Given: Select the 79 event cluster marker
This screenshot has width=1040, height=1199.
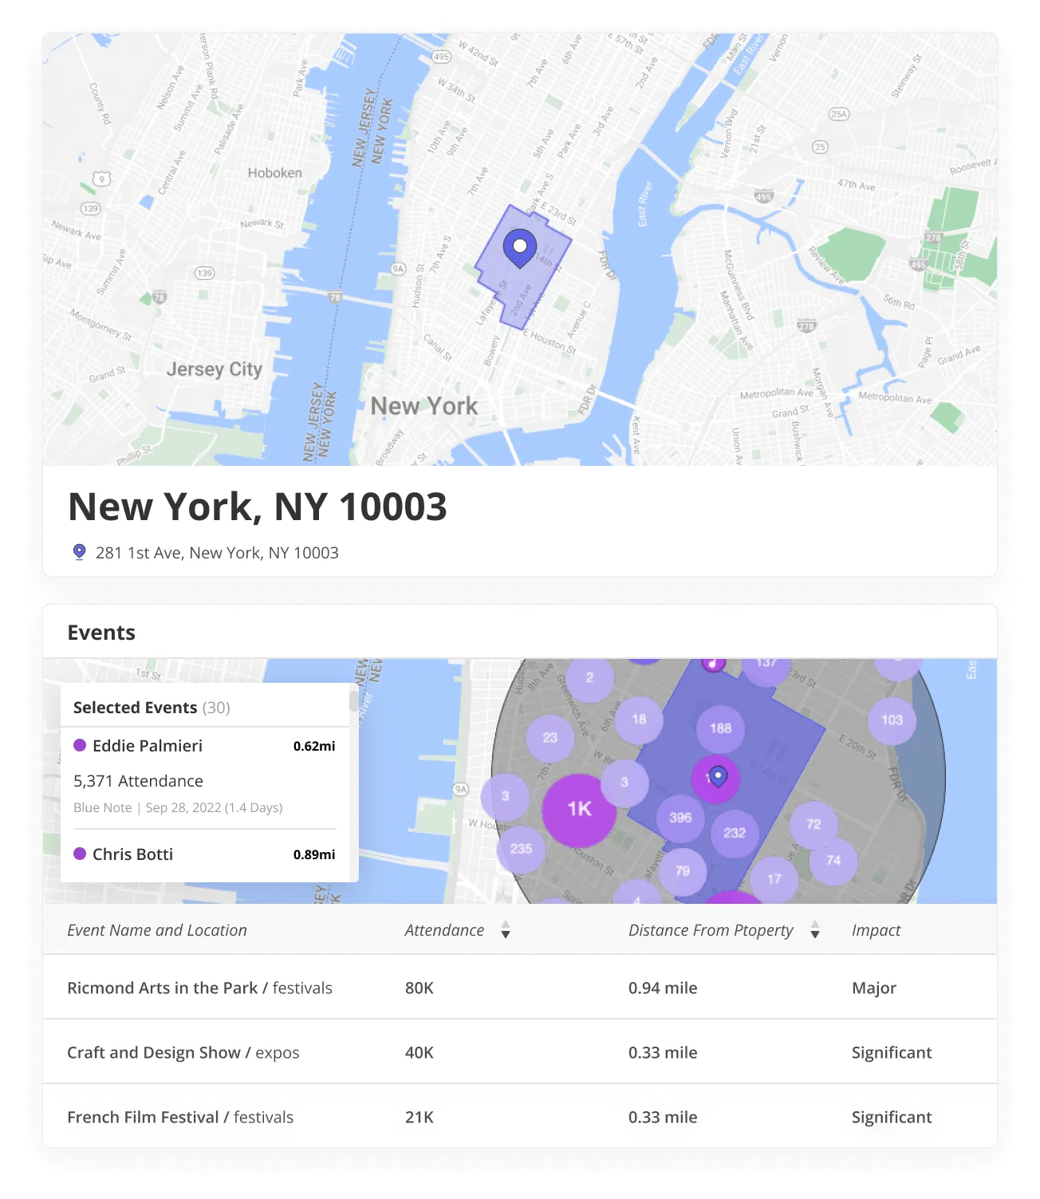Looking at the screenshot, I should [x=681, y=872].
